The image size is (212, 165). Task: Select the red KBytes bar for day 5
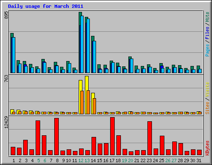click(38, 138)
